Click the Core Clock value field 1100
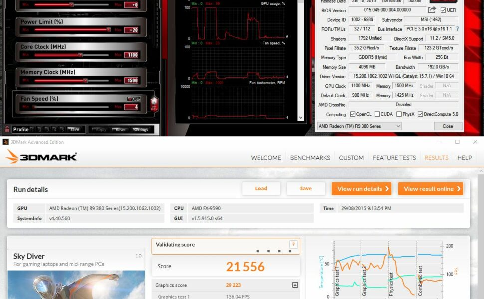Image resolution: width=484 pixels, height=299 pixels. click(131, 55)
